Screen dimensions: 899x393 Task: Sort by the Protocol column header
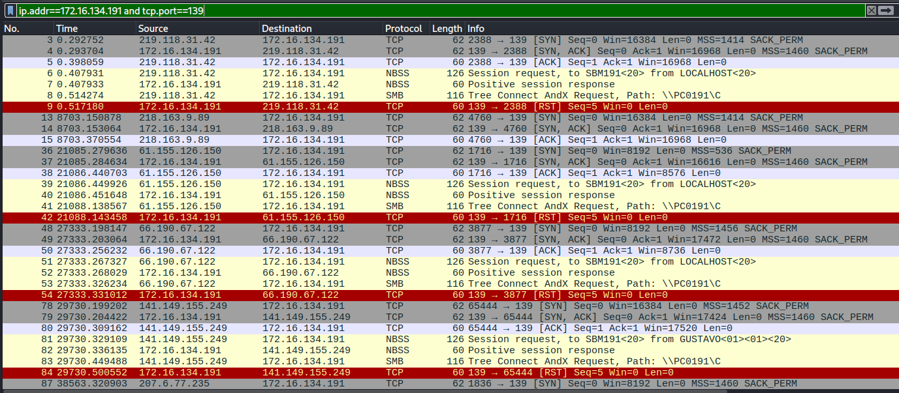click(406, 29)
